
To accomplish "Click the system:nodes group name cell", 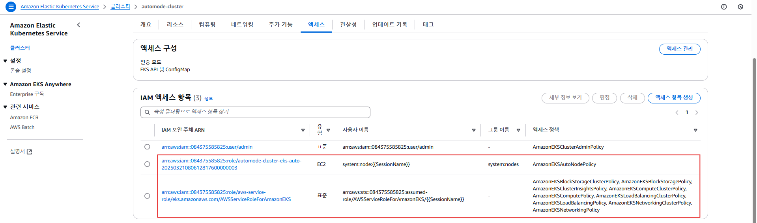I will point(503,164).
